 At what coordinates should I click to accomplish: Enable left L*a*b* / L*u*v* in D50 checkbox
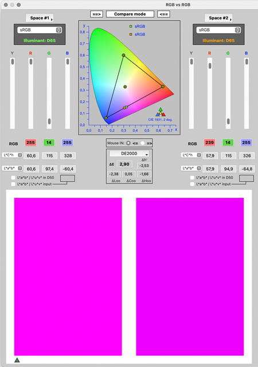13,178
